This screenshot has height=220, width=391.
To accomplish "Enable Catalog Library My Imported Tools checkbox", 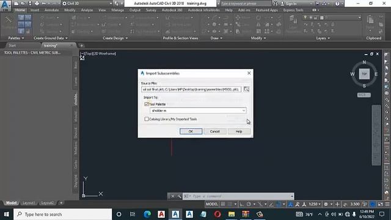I will tap(147, 119).
